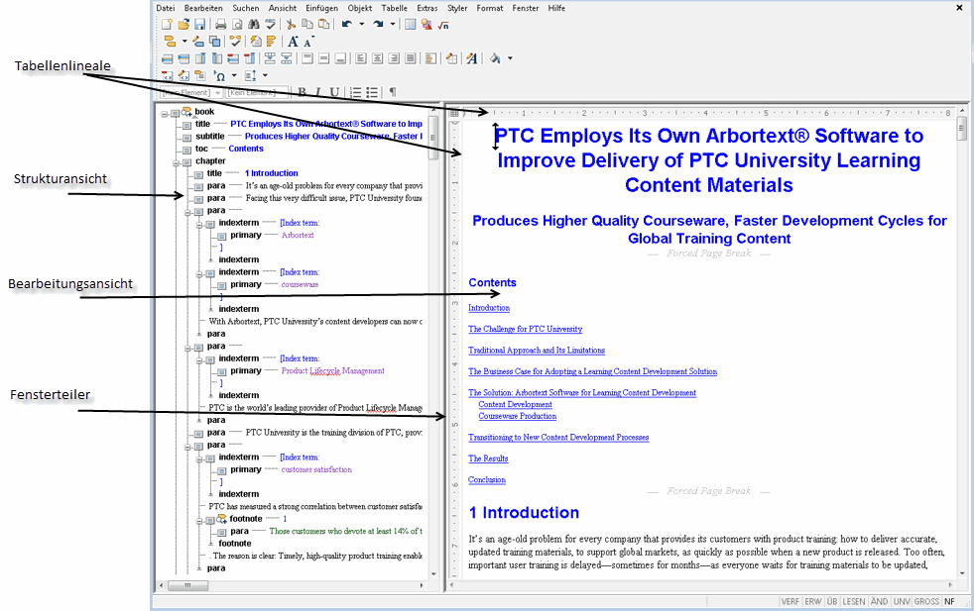The width and height of the screenshot is (974, 611).
Task: Click the merge table cells icon
Action: pos(270,58)
